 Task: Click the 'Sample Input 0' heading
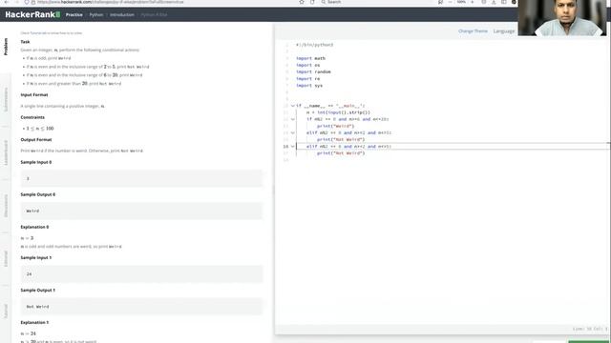pos(36,162)
